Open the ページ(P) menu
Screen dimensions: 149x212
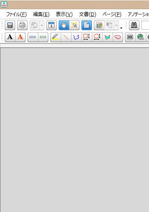pyautogui.click(x=112, y=14)
